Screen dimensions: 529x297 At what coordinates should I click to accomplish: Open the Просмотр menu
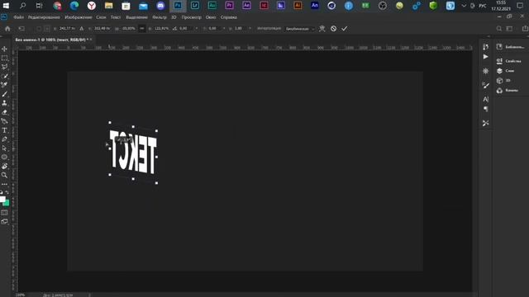191,17
